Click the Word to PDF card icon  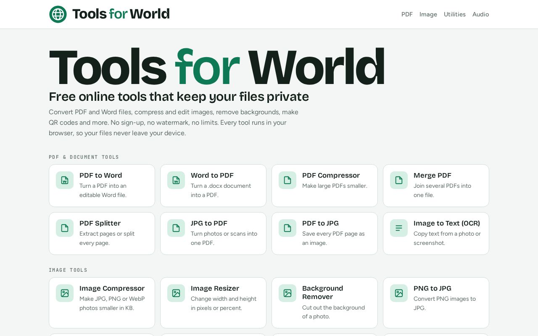[176, 180]
